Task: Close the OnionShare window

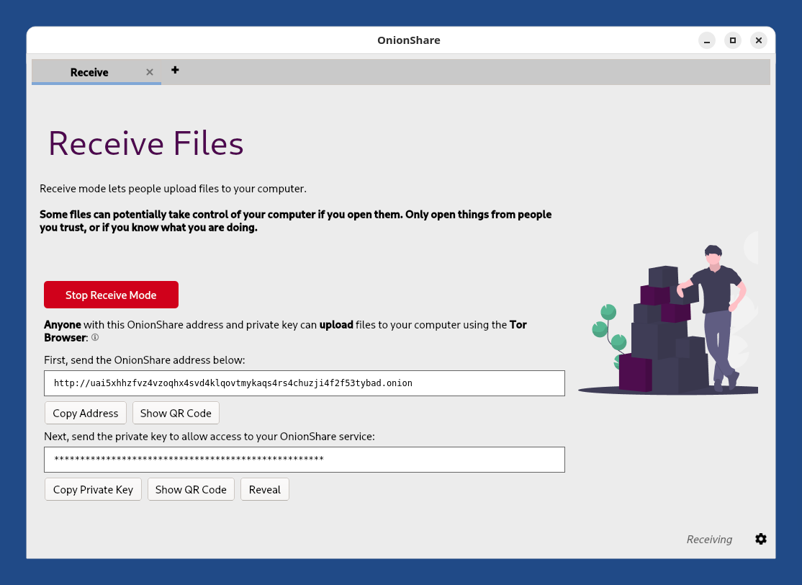Action: click(x=758, y=40)
